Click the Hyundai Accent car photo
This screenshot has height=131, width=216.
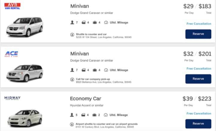tap(25, 118)
